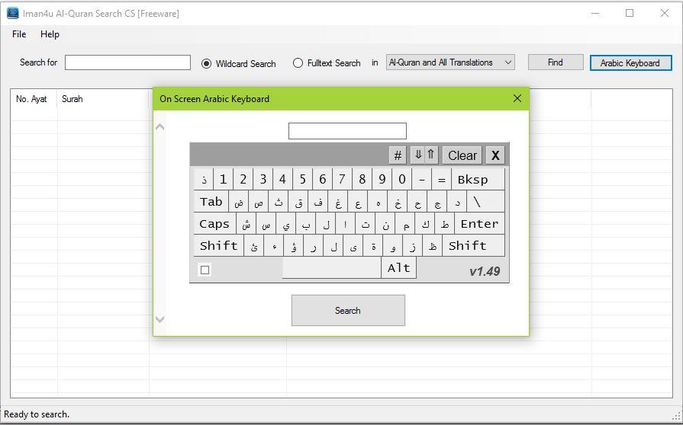Toggle the Caps key on virtual keyboard
Screen dimensions: 683x425
[214, 224]
